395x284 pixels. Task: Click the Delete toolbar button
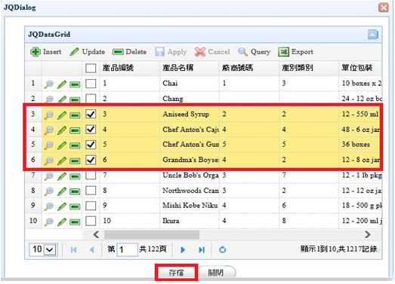tap(129, 52)
